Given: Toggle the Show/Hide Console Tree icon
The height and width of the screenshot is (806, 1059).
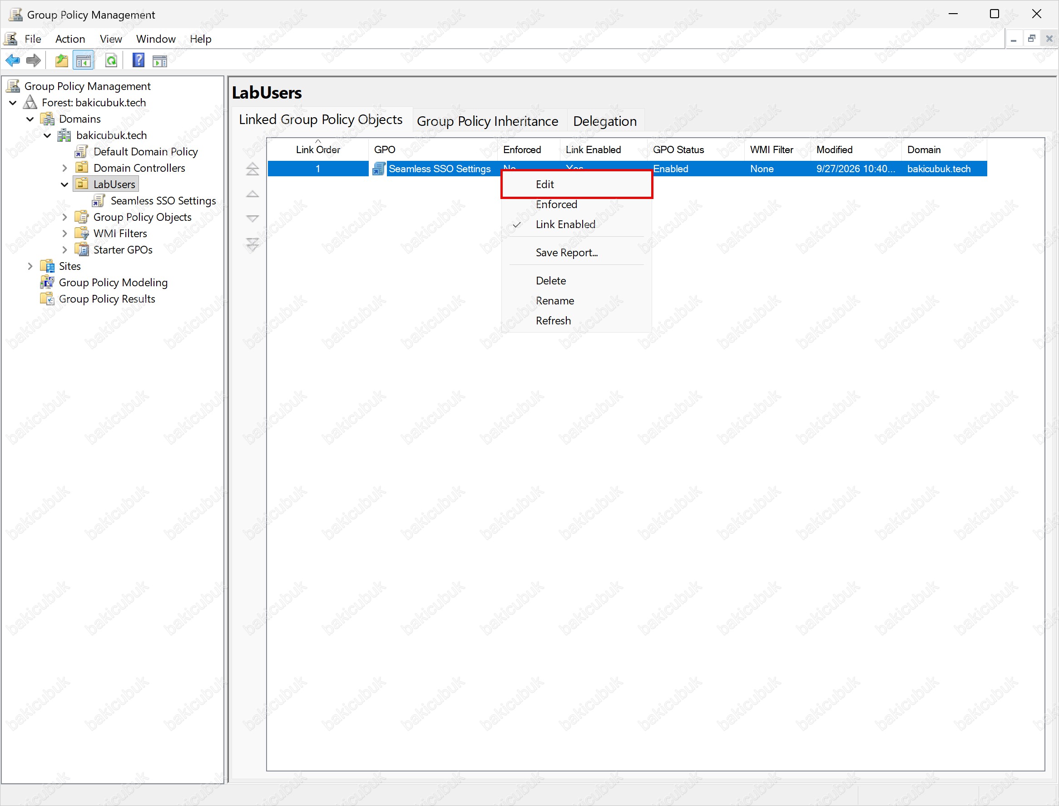Looking at the screenshot, I should click(84, 60).
